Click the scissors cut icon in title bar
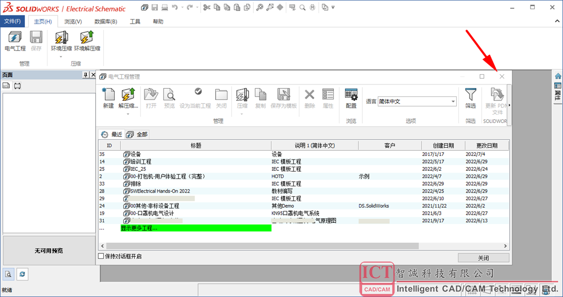 tap(206, 7)
